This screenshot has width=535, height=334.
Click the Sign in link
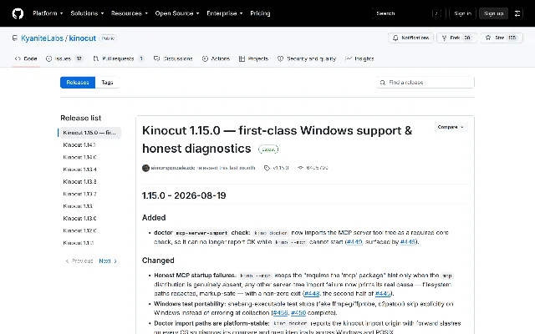click(x=462, y=13)
